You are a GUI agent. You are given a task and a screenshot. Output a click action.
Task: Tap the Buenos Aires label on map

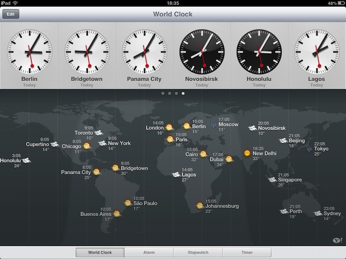96,214
